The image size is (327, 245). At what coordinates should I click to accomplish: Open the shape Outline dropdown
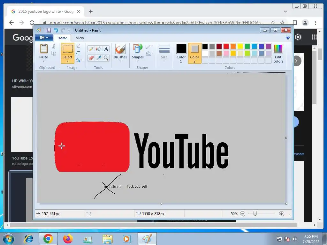pyautogui.click(x=149, y=47)
